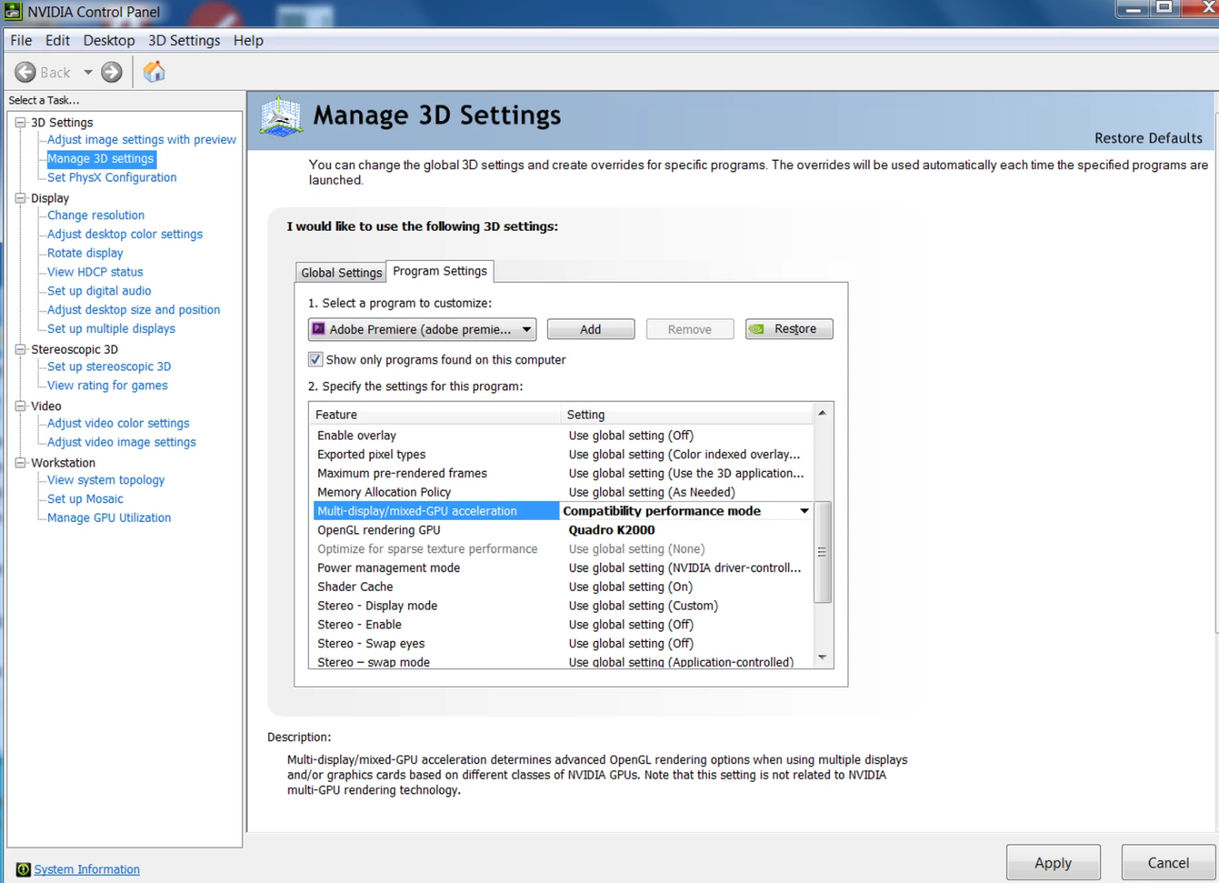
Task: Click the settings list scroll up arrow
Action: pyautogui.click(x=822, y=413)
